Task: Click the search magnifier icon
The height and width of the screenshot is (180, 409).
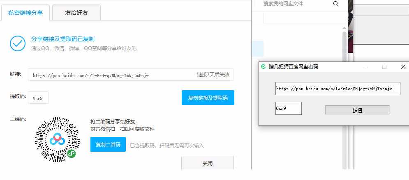Action: [336, 4]
